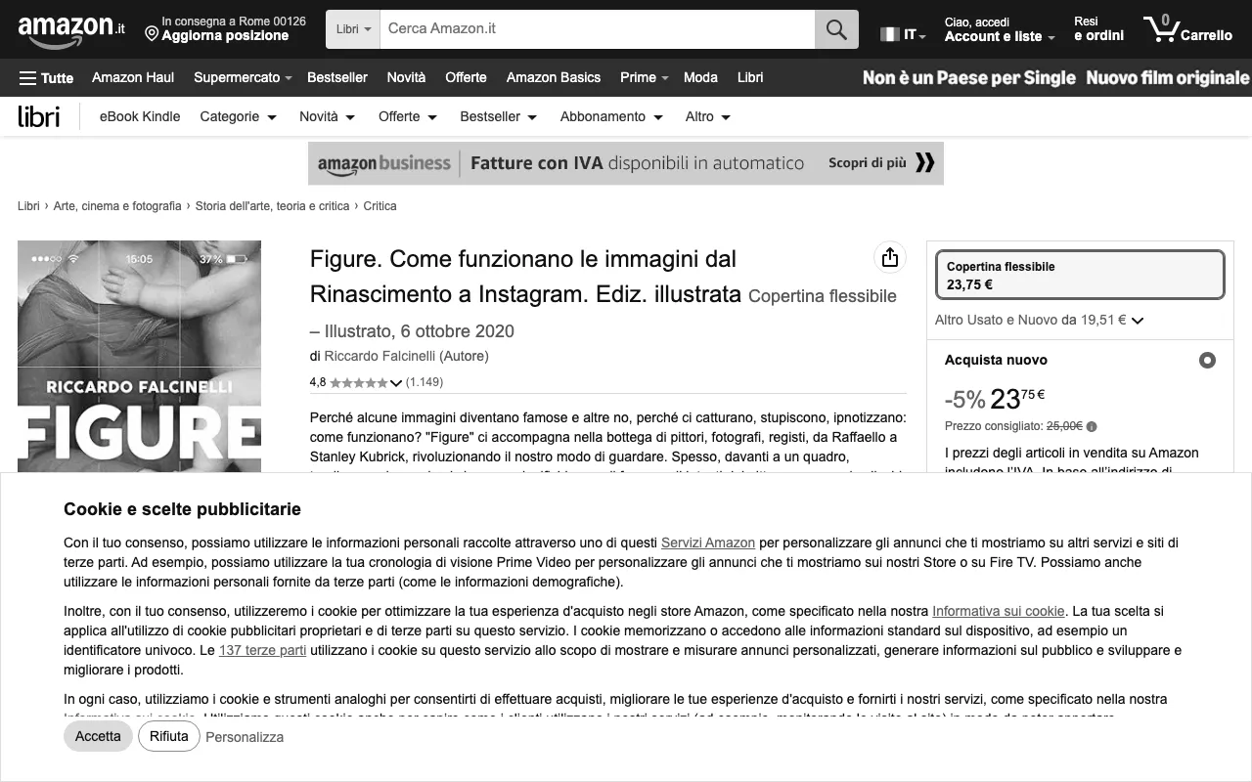Image resolution: width=1252 pixels, height=782 pixels.
Task: Click the Critica breadcrumb
Action: [x=380, y=206]
